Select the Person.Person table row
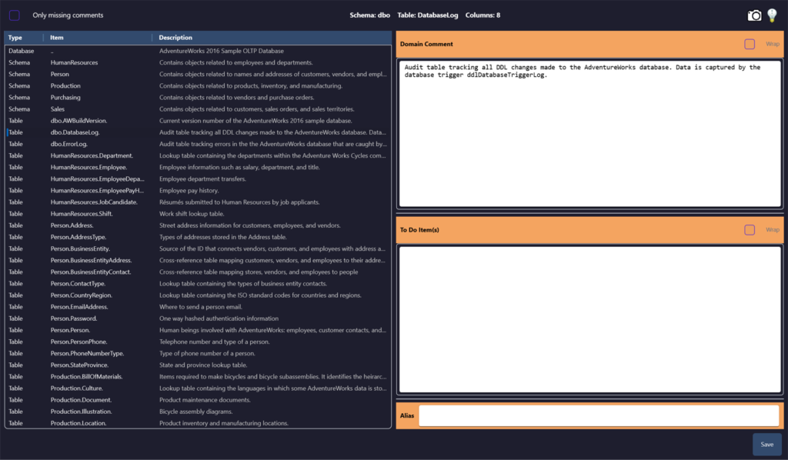Image resolution: width=788 pixels, height=460 pixels. (198, 330)
